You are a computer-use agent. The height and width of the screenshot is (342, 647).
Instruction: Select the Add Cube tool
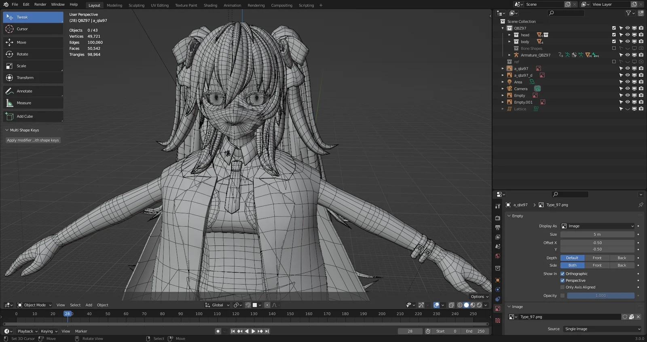(24, 116)
